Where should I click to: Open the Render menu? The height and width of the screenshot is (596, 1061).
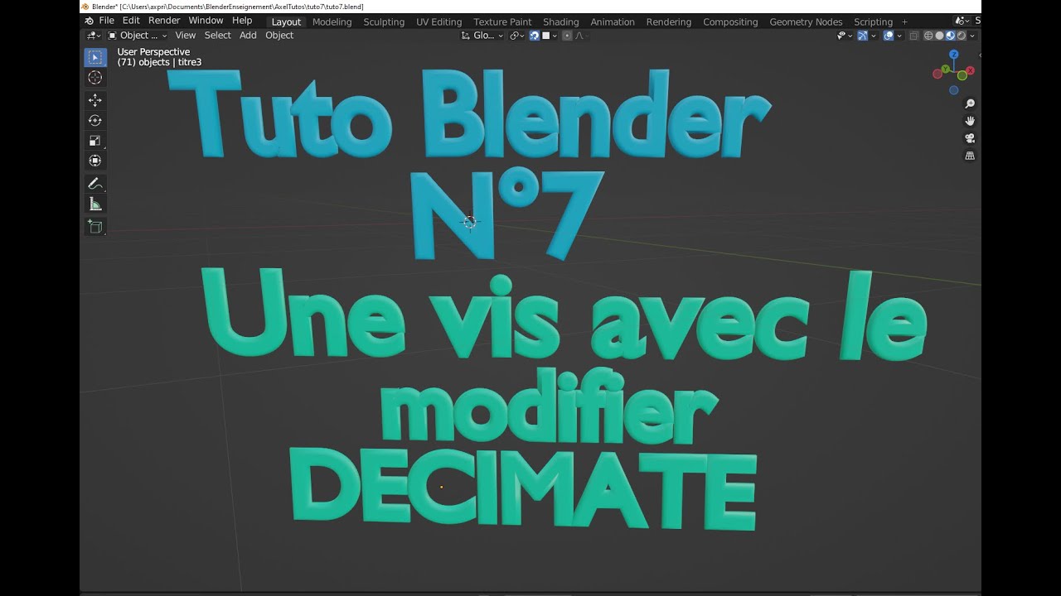pyautogui.click(x=164, y=21)
